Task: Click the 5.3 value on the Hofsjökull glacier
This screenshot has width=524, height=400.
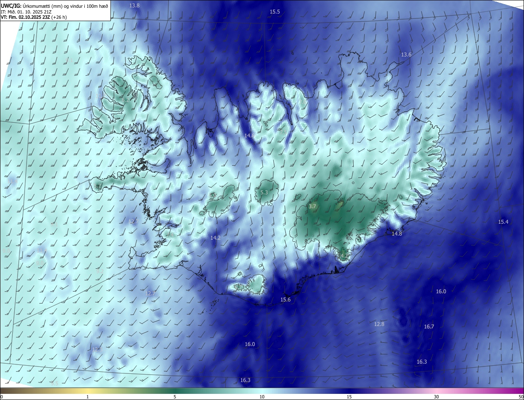Action: 264,192
